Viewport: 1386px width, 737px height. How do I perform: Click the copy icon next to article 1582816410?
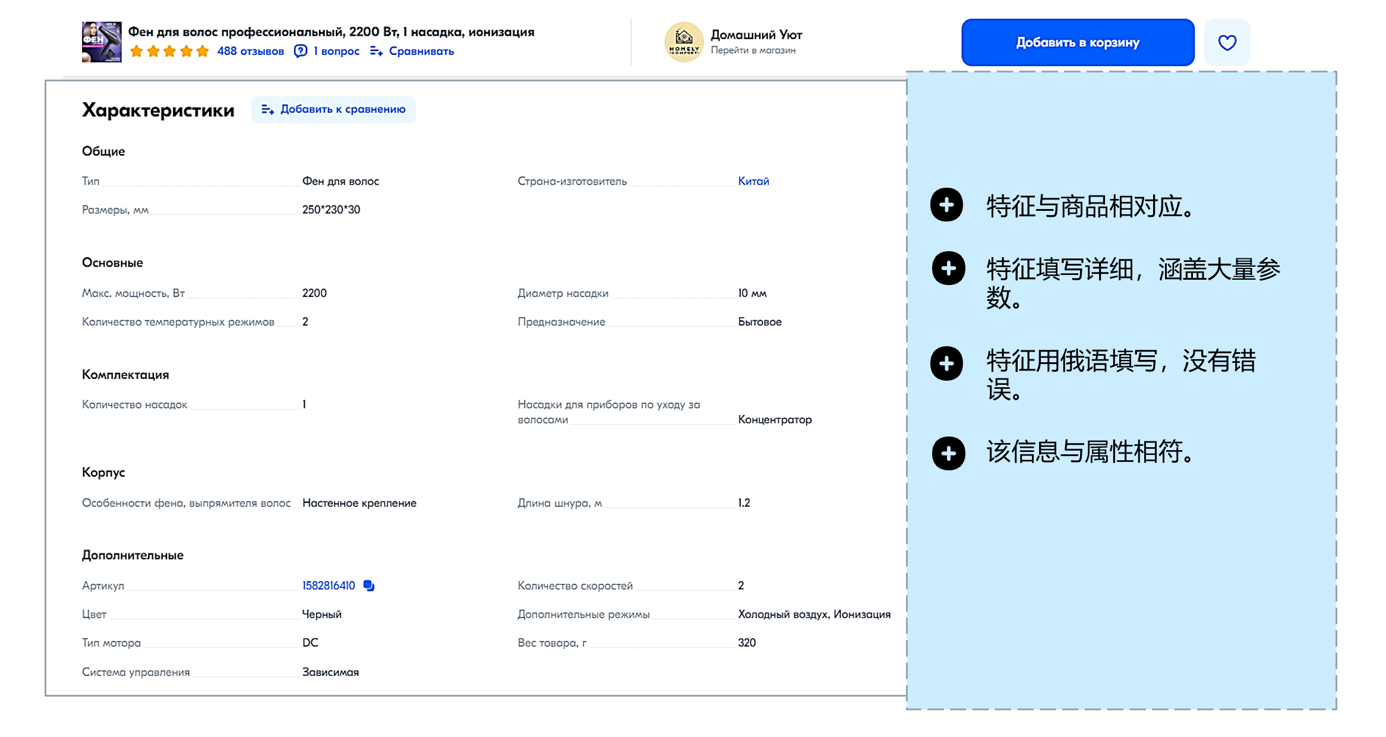(x=370, y=586)
